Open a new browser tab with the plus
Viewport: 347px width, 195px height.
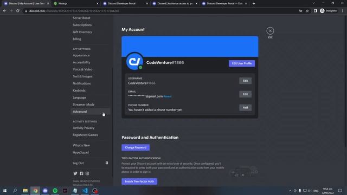tap(254, 4)
